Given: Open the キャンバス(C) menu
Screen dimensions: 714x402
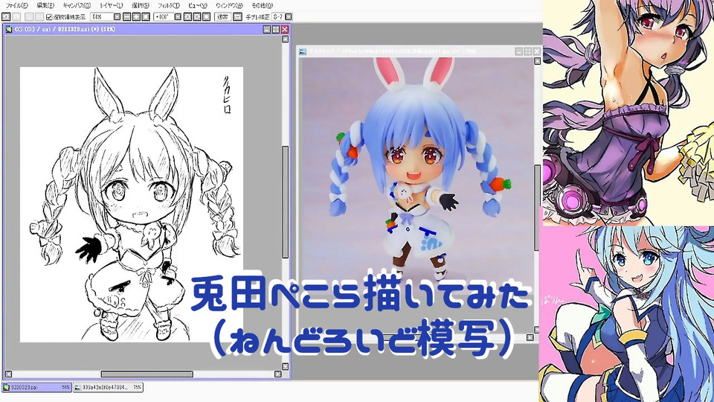Looking at the screenshot, I should [x=77, y=5].
